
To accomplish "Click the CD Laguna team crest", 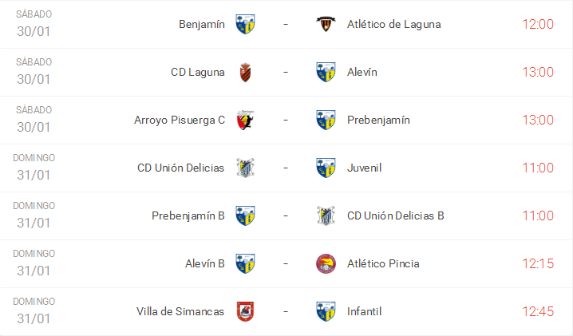I will pos(245,72).
